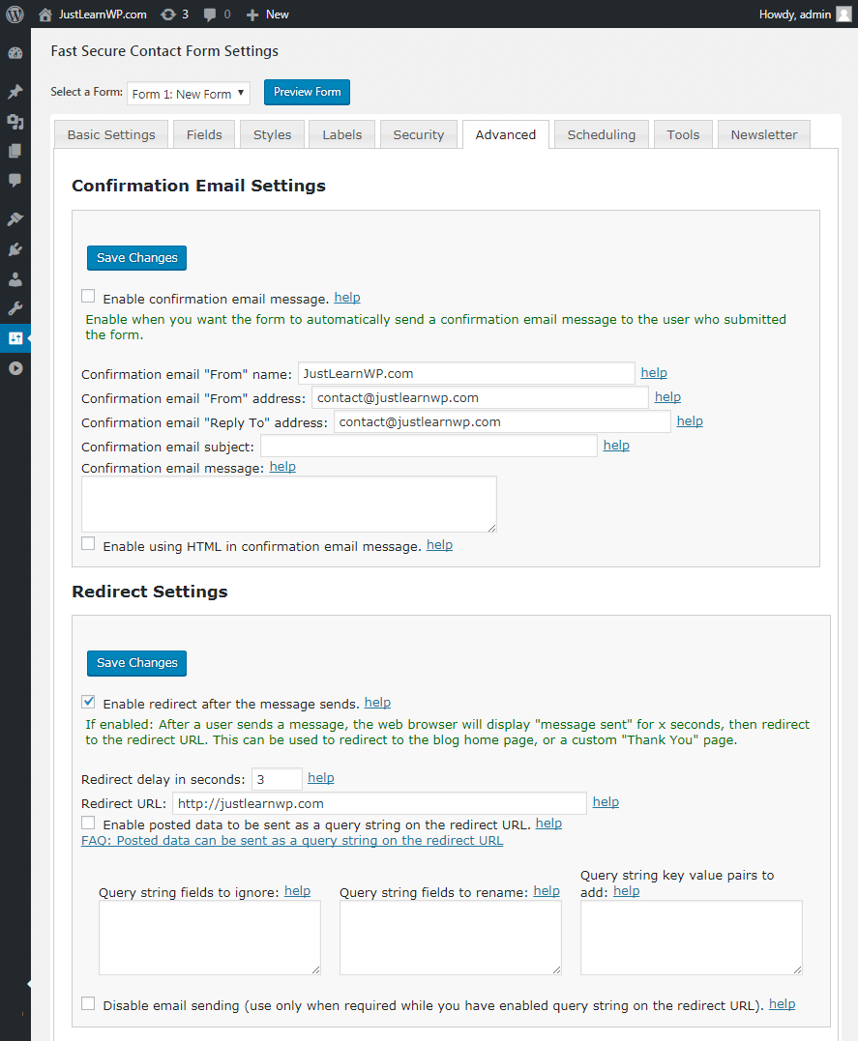The height and width of the screenshot is (1041, 858).
Task: Open help for Redirect delay in seconds
Action: click(321, 778)
